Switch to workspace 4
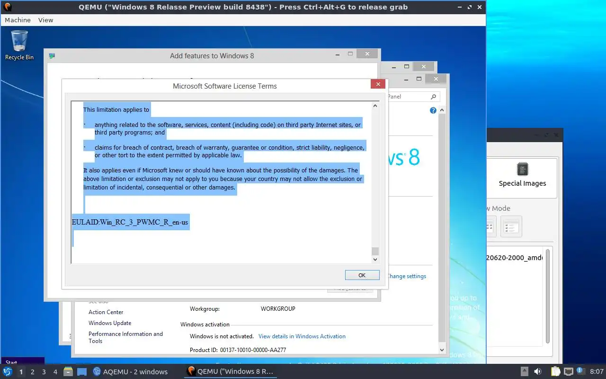Viewport: 606px width, 379px height. (x=55, y=372)
